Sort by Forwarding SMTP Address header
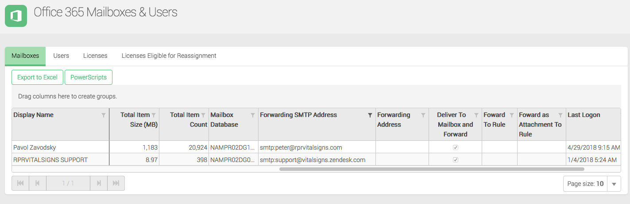The image size is (630, 204). (298, 115)
